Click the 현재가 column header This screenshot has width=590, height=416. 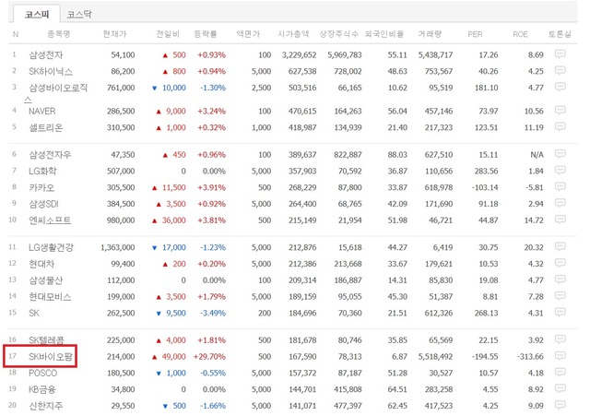click(x=114, y=34)
